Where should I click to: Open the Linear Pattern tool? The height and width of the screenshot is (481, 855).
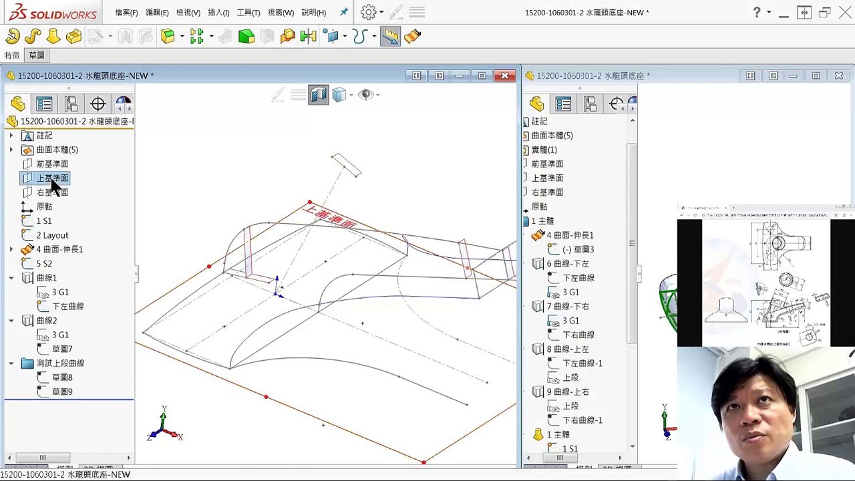point(196,36)
